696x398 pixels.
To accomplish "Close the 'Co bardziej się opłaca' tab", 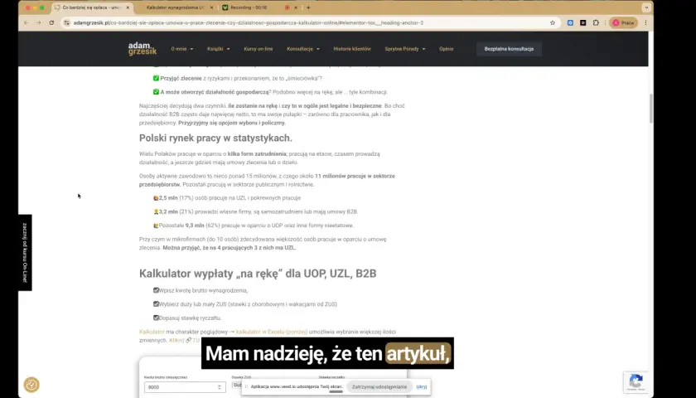I will point(128,7).
